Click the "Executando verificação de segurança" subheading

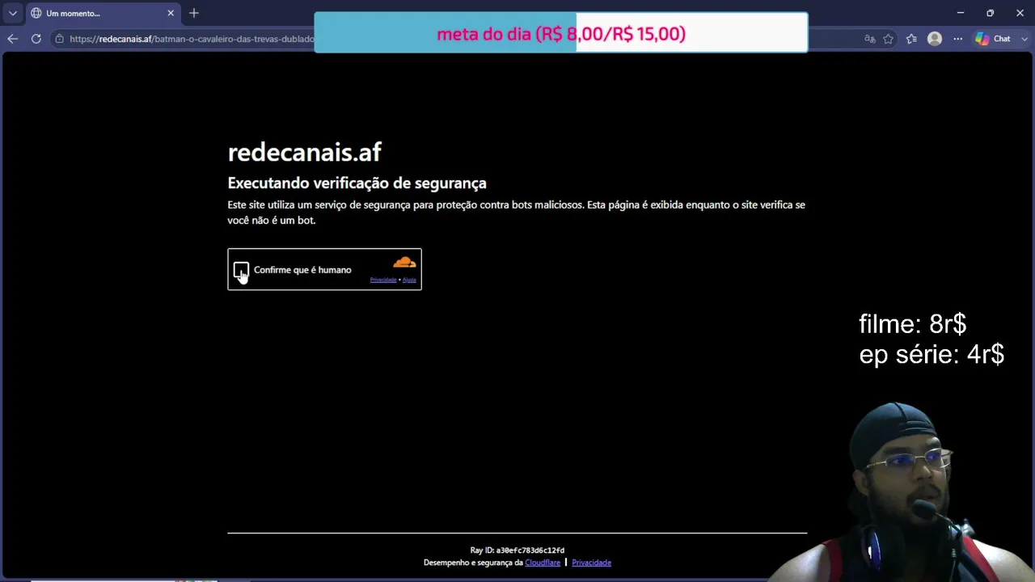click(357, 183)
